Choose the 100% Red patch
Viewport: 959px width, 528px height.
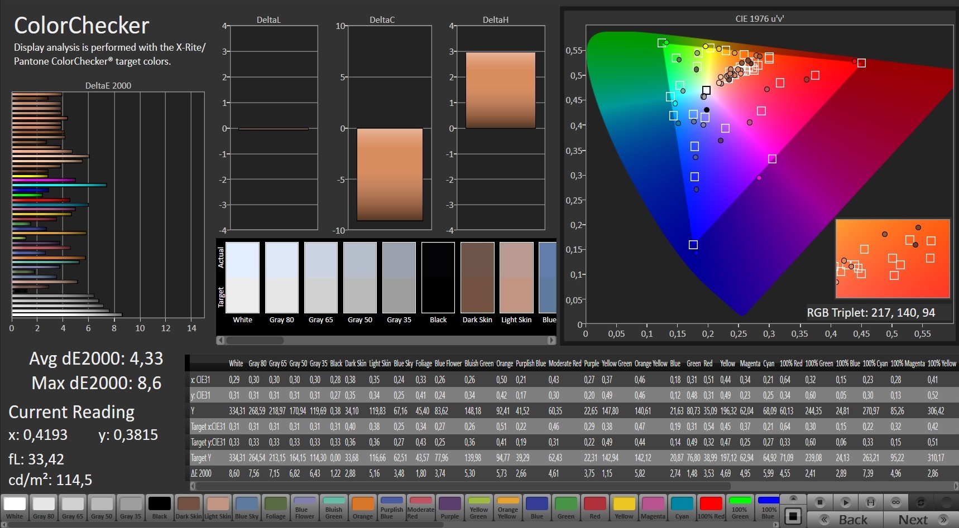click(x=711, y=507)
